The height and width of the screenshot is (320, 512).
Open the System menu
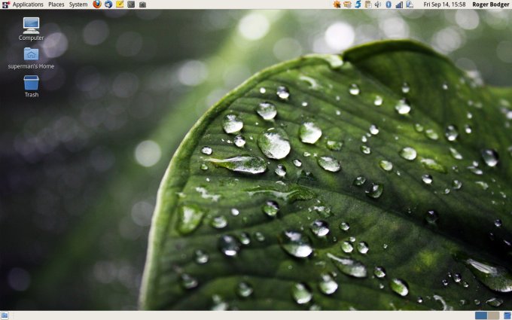tap(78, 5)
